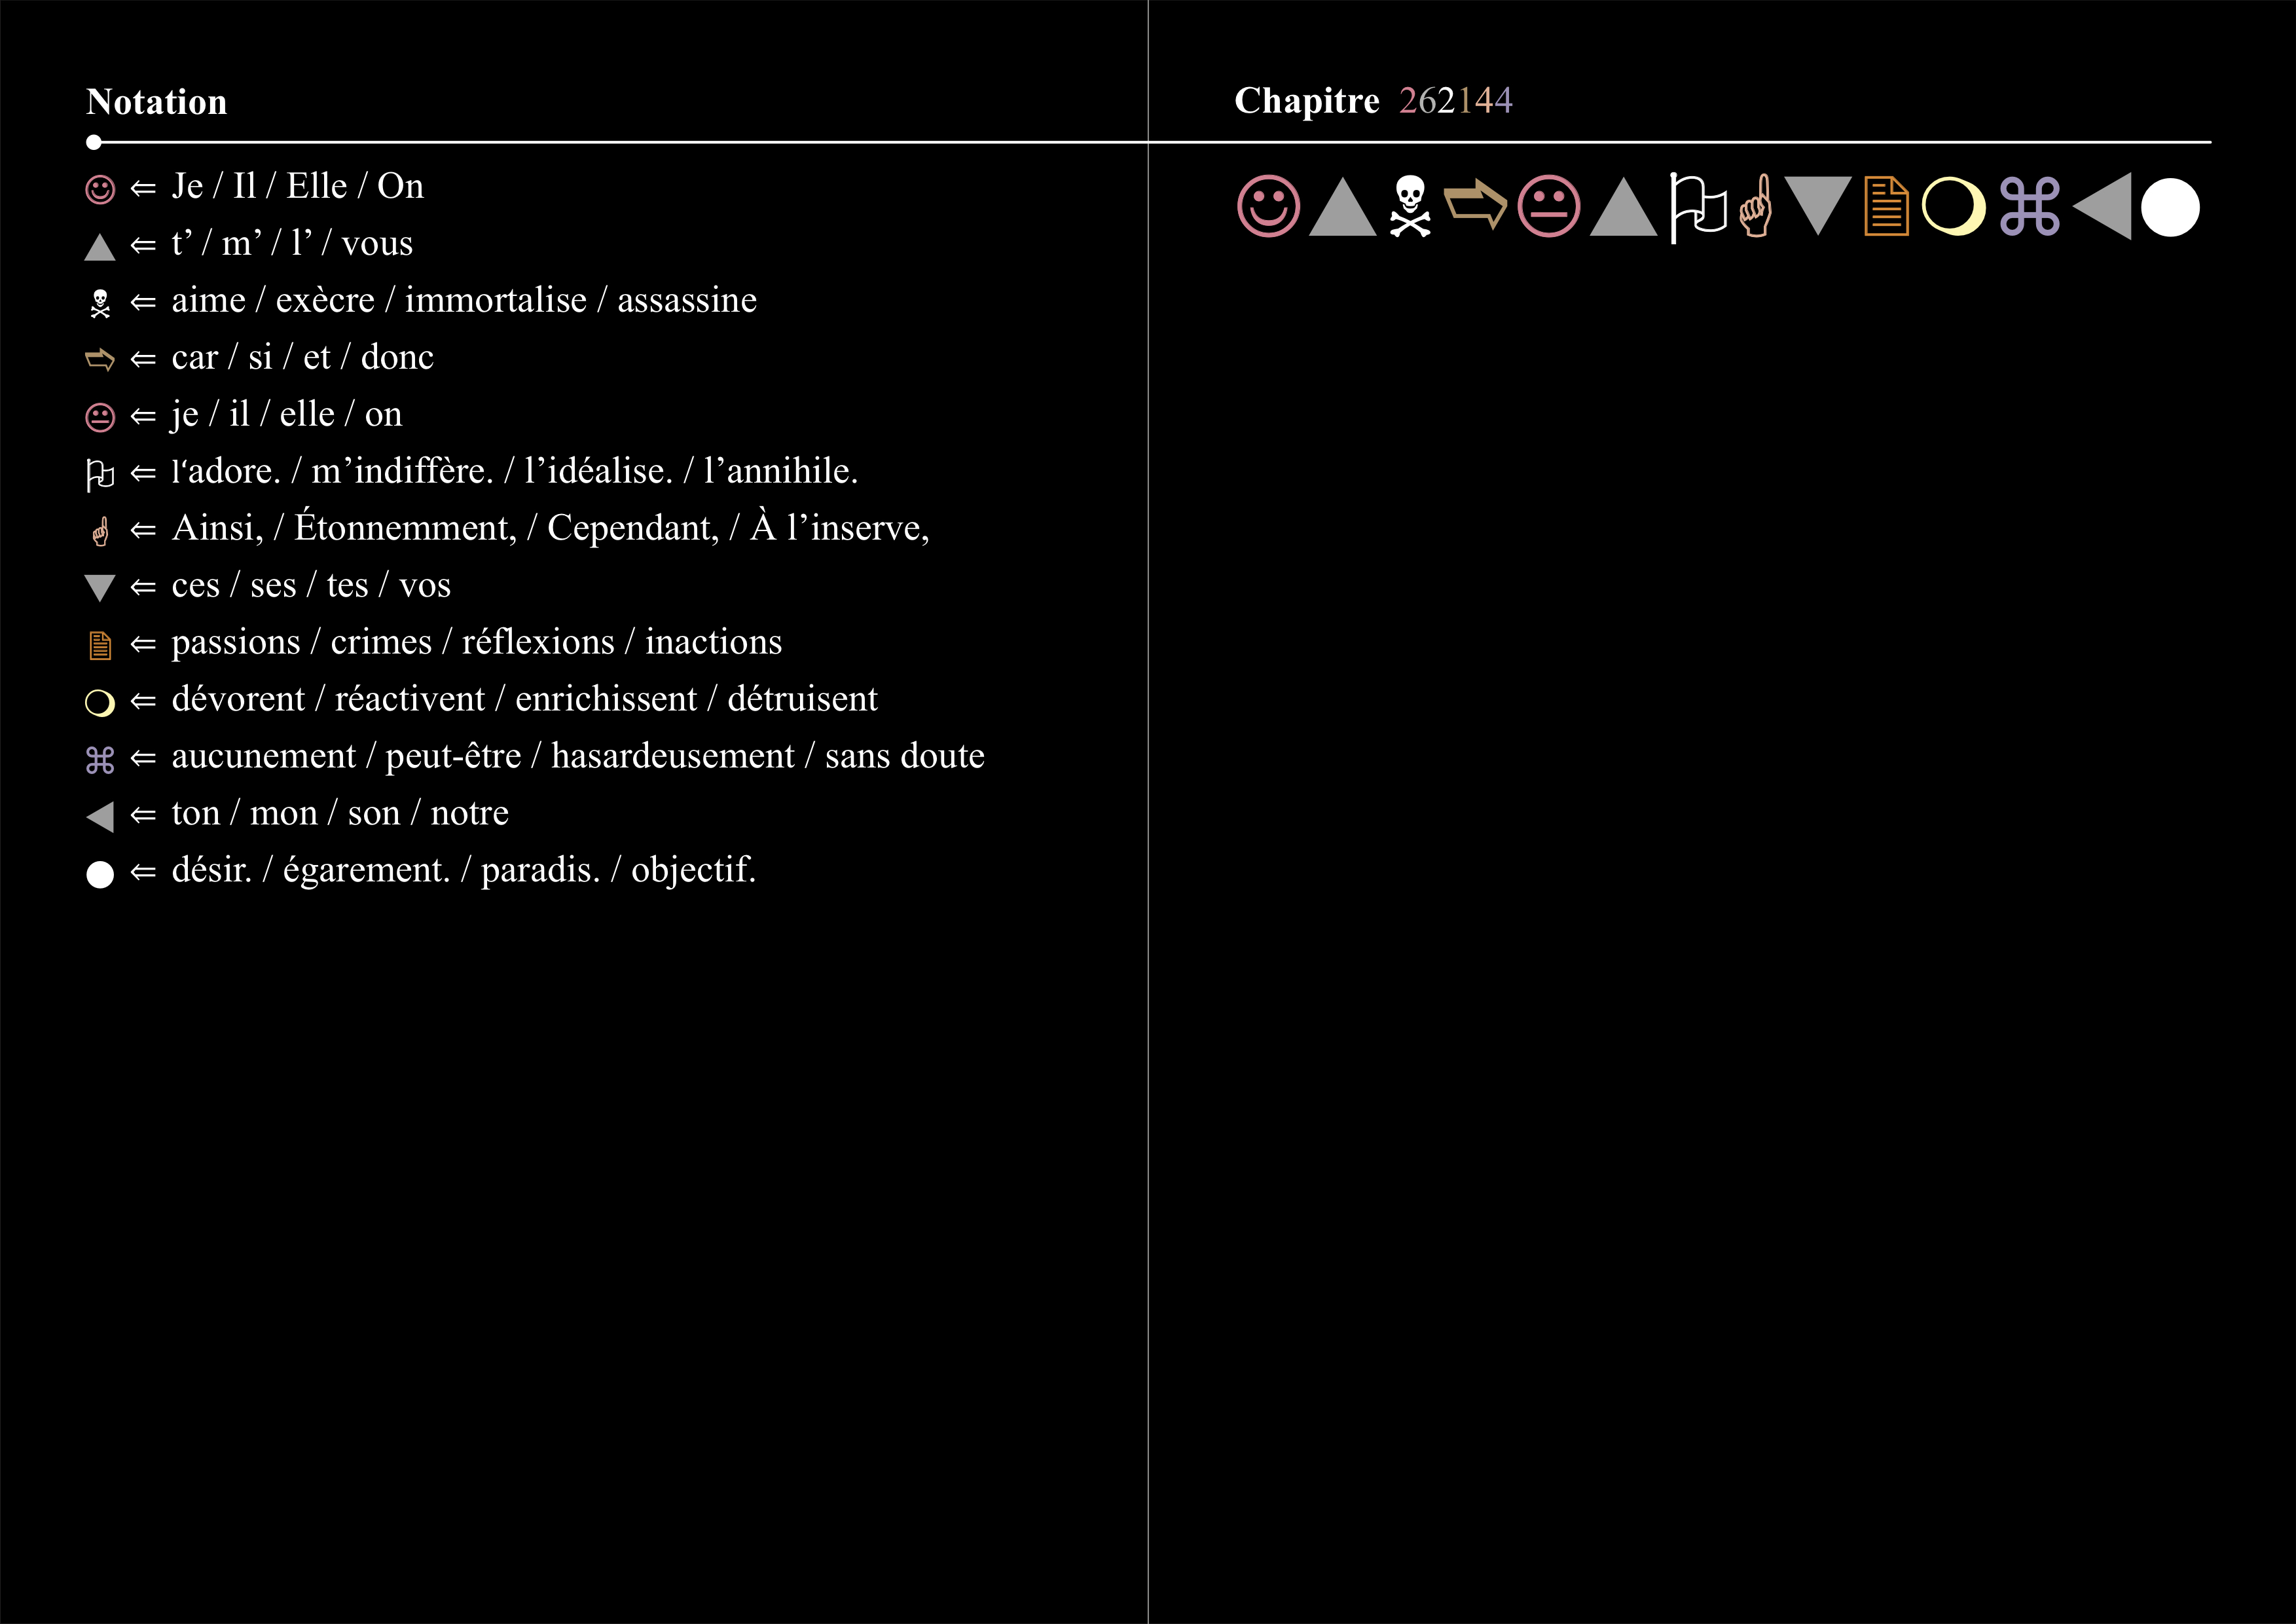Click the large solid white circle

point(2170,208)
